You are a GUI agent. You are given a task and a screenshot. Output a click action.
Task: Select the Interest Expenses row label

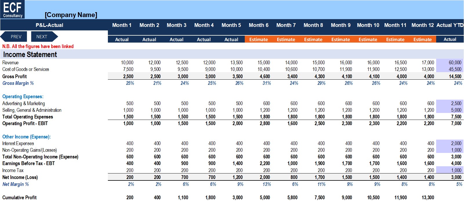tap(18, 143)
